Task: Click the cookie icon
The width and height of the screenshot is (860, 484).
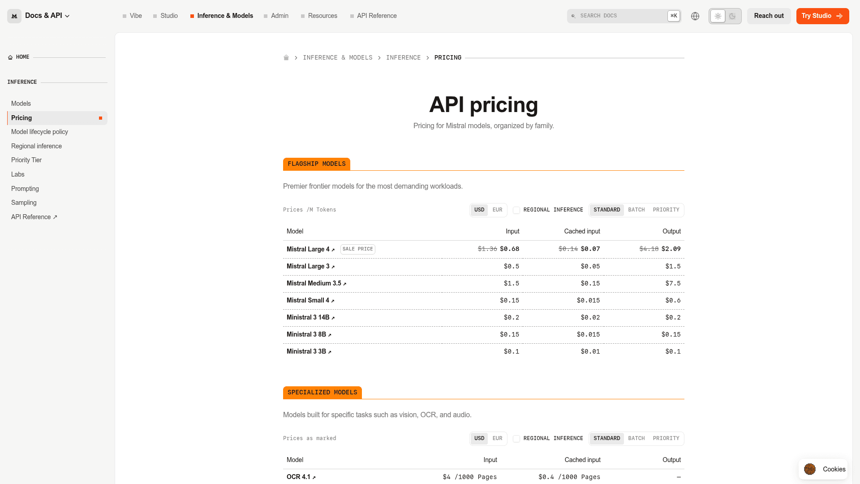Action: [x=810, y=469]
